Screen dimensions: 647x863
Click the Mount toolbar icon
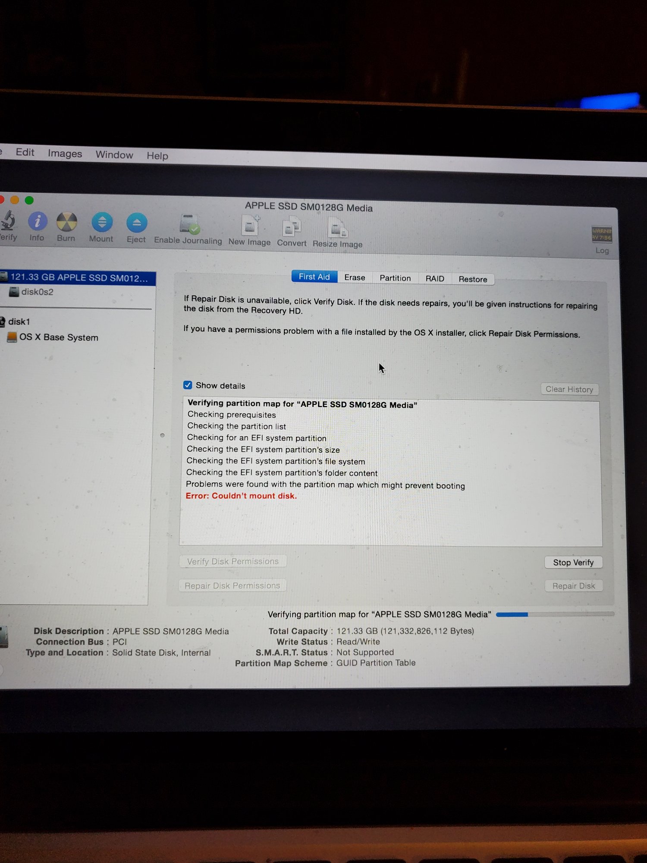[102, 222]
